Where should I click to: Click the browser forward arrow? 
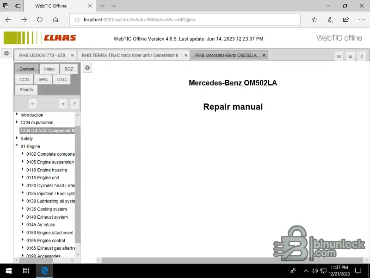pos(24,20)
